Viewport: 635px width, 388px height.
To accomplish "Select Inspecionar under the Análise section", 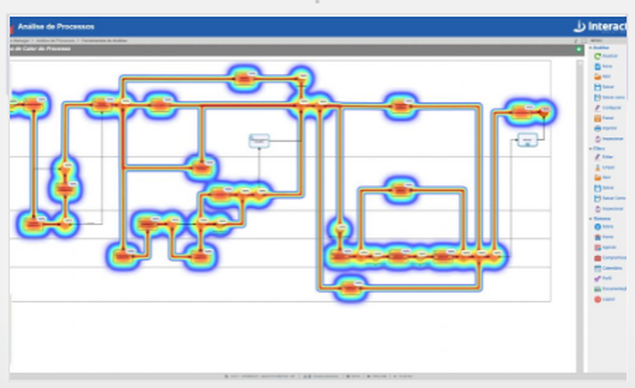I will pyautogui.click(x=609, y=138).
